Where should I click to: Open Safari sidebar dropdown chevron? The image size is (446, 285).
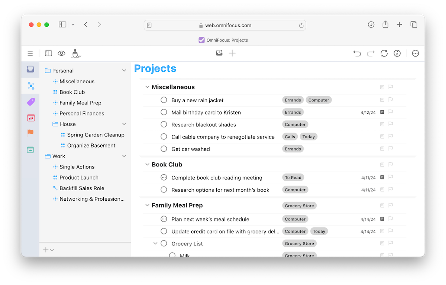[x=73, y=25]
